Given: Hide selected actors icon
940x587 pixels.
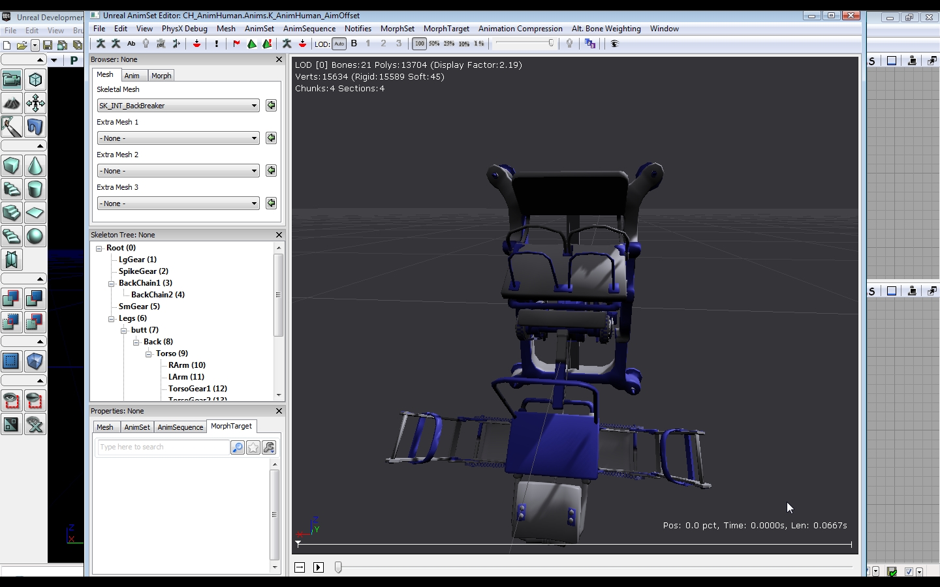Looking at the screenshot, I should (35, 400).
